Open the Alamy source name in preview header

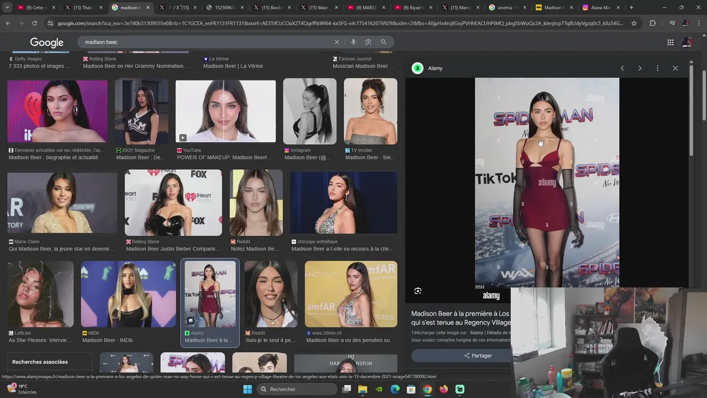435,68
